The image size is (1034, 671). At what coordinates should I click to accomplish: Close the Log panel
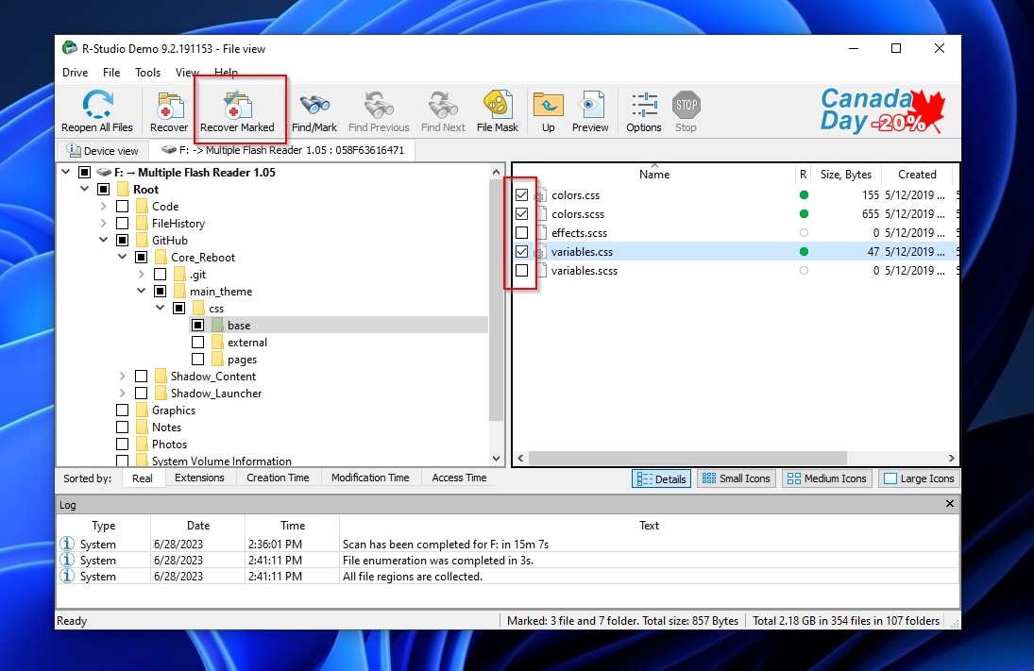click(x=949, y=504)
